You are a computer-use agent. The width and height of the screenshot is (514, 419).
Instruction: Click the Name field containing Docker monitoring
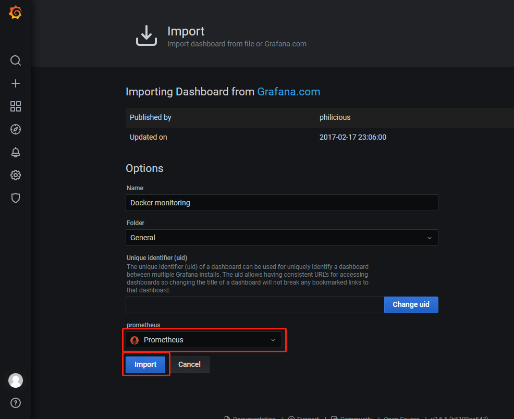coord(282,203)
